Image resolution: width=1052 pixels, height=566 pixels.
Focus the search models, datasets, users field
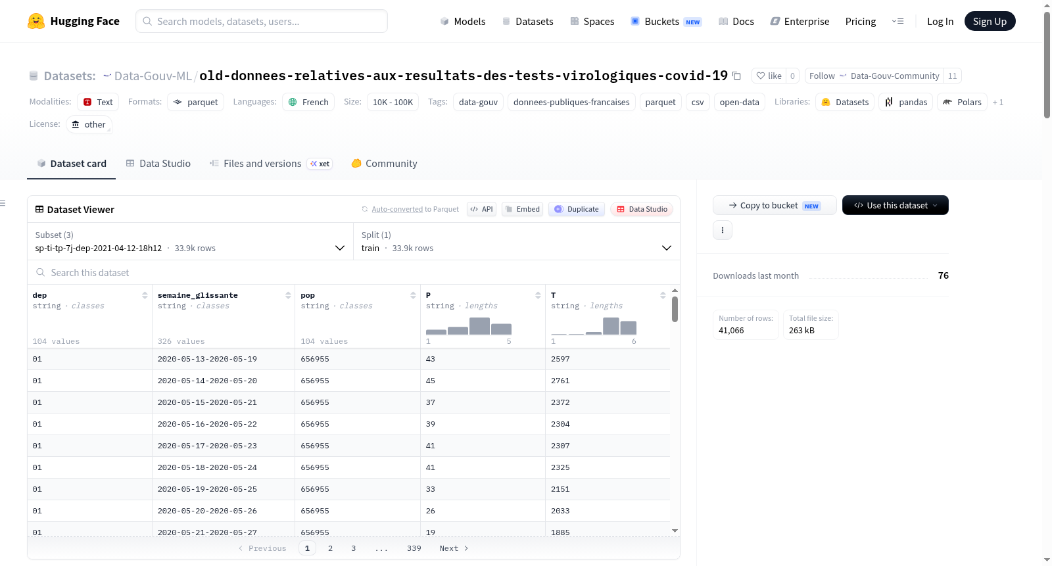pyautogui.click(x=262, y=21)
